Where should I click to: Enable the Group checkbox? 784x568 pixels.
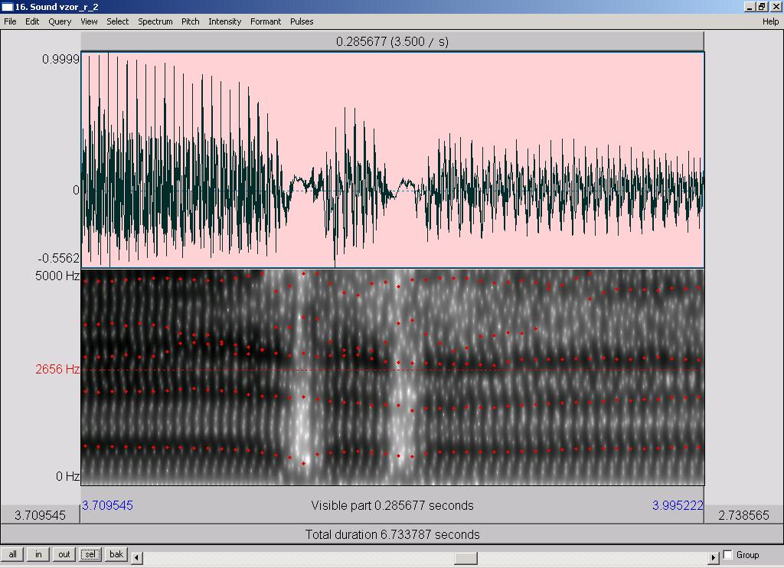click(728, 554)
